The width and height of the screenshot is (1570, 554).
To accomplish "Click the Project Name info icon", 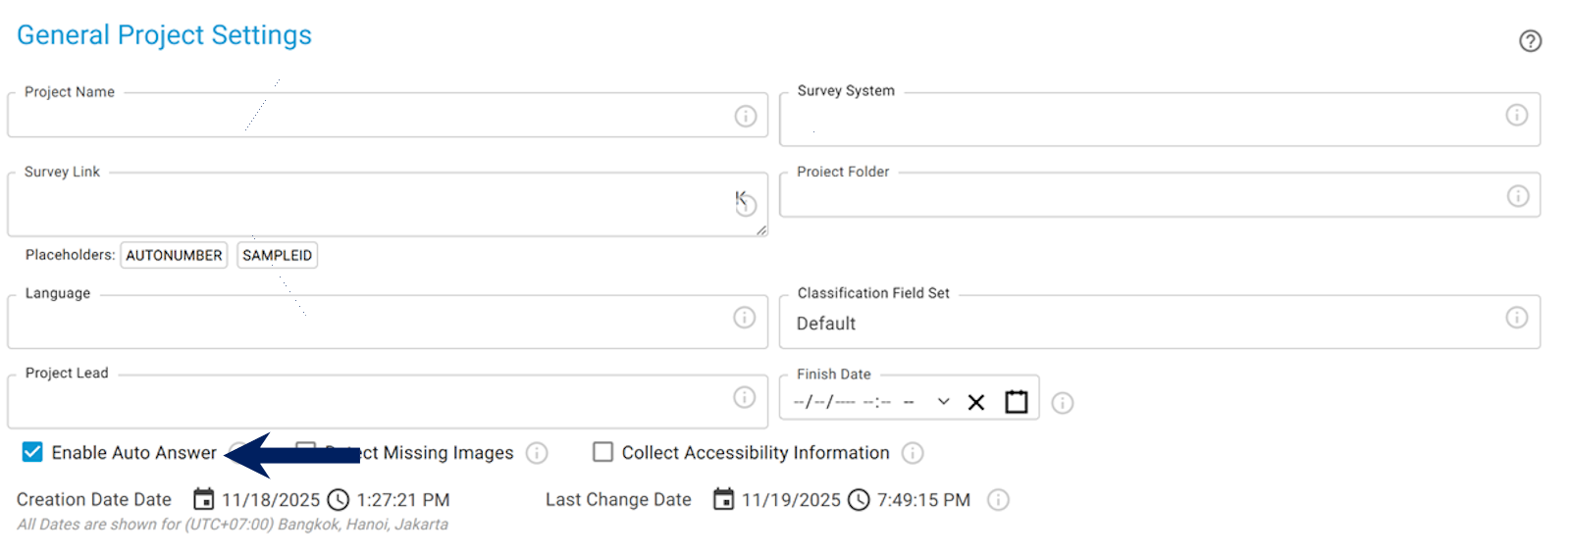I will [x=746, y=117].
